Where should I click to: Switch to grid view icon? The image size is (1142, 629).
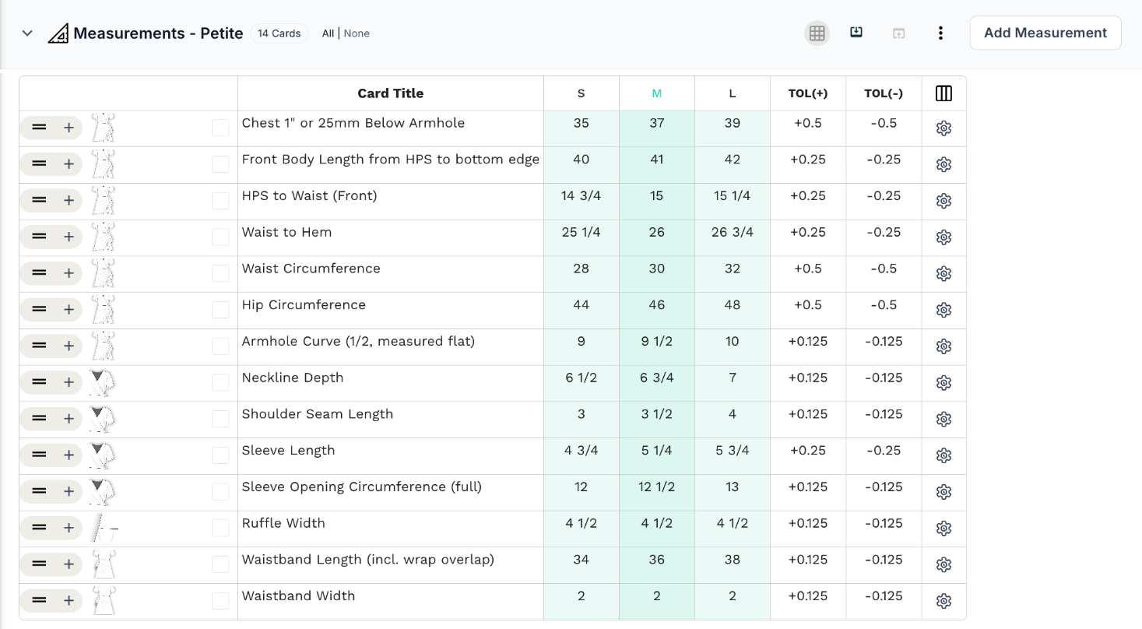click(817, 33)
